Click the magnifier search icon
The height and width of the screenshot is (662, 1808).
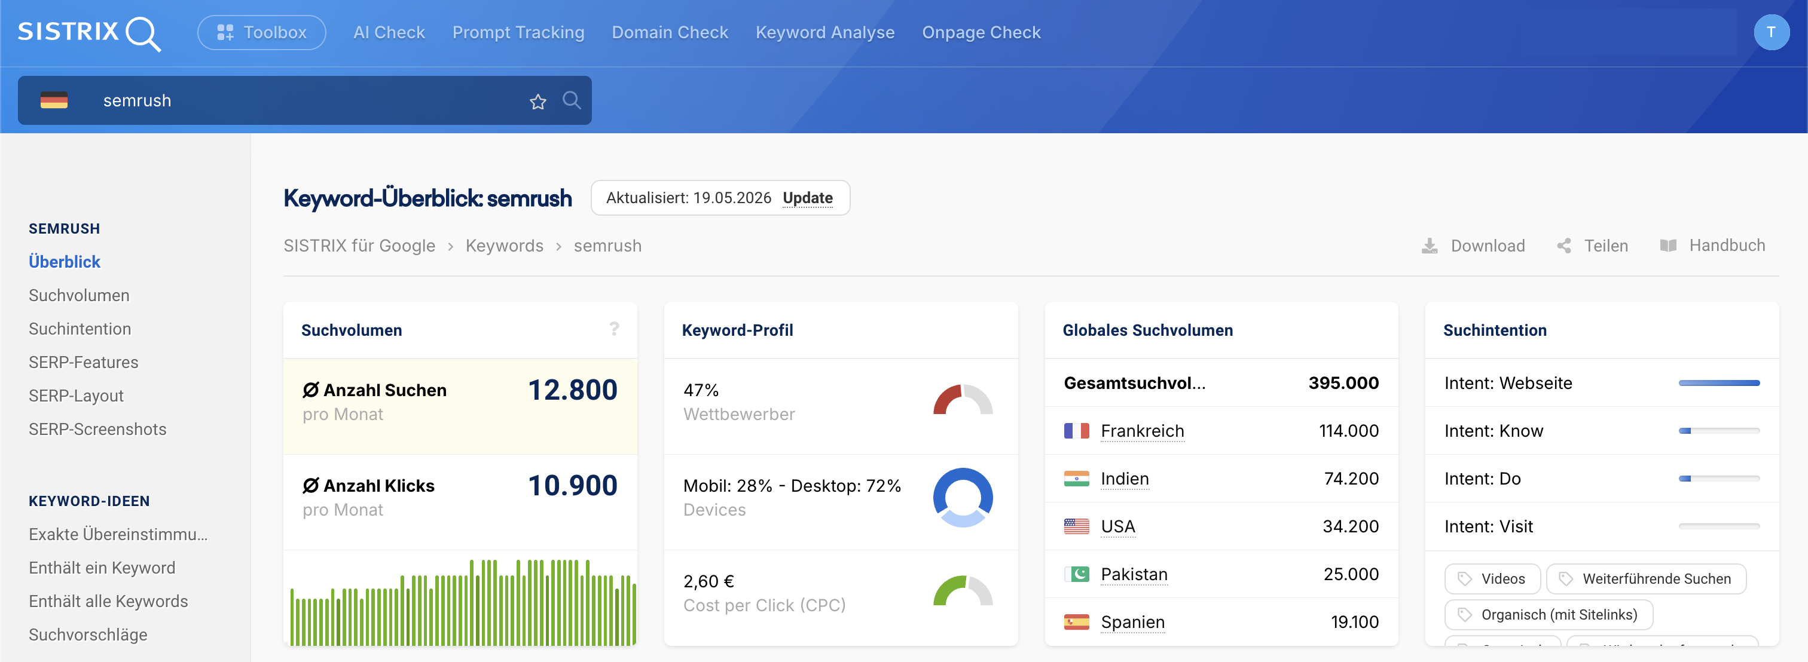(x=572, y=100)
